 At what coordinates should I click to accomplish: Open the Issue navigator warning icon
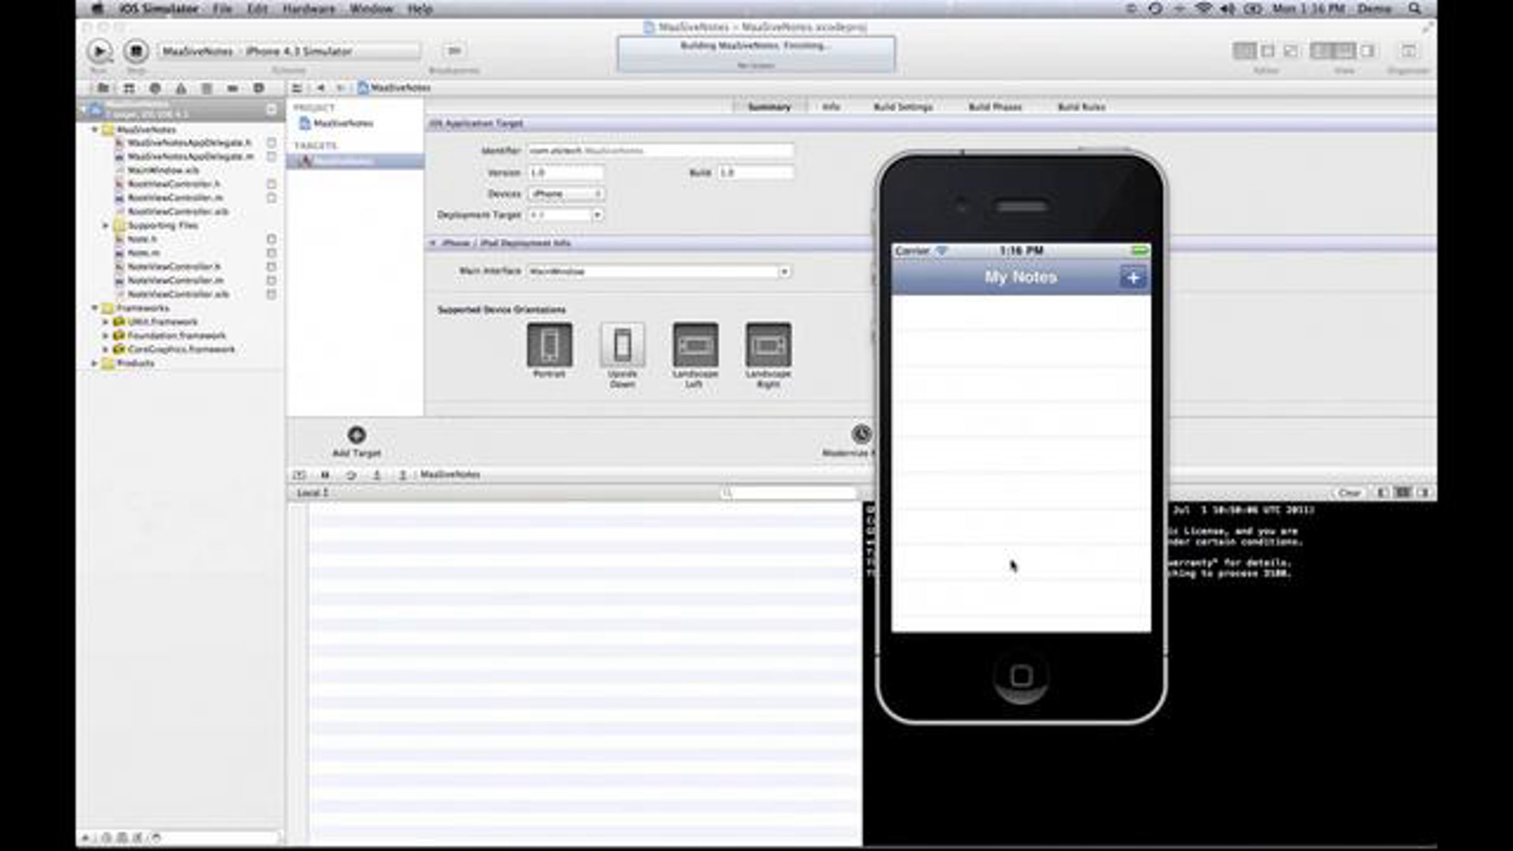tap(181, 88)
